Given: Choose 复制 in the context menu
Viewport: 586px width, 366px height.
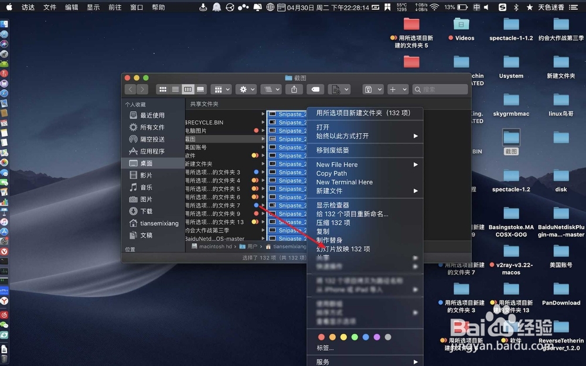Looking at the screenshot, I should [x=364, y=231].
